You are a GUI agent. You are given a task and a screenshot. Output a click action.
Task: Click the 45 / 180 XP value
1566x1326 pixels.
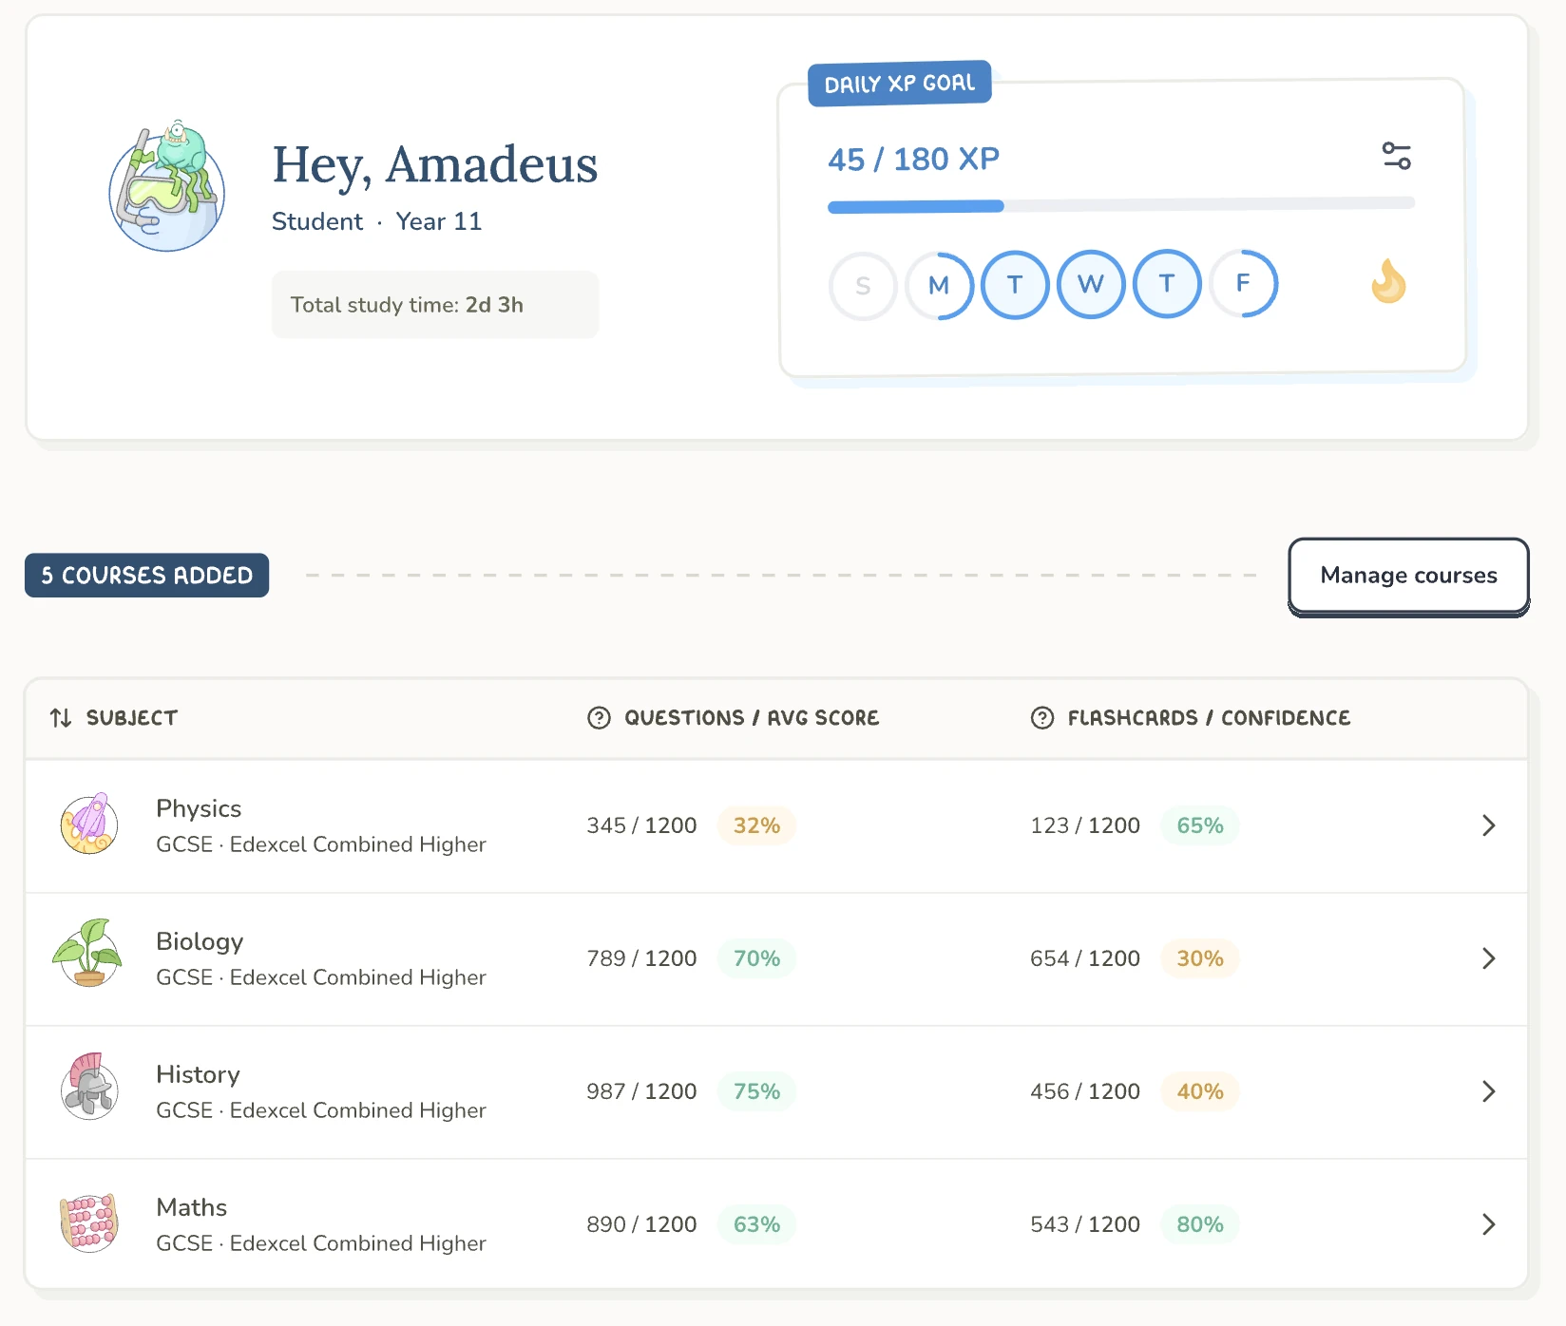click(x=913, y=159)
